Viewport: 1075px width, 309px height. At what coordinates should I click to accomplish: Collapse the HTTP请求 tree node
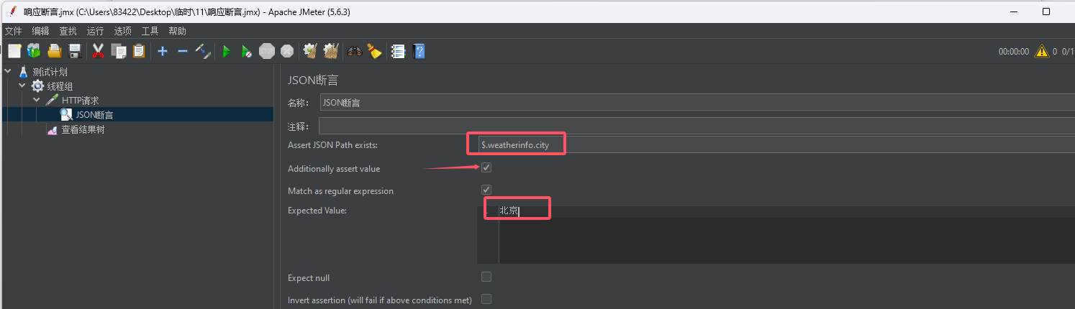tap(37, 101)
